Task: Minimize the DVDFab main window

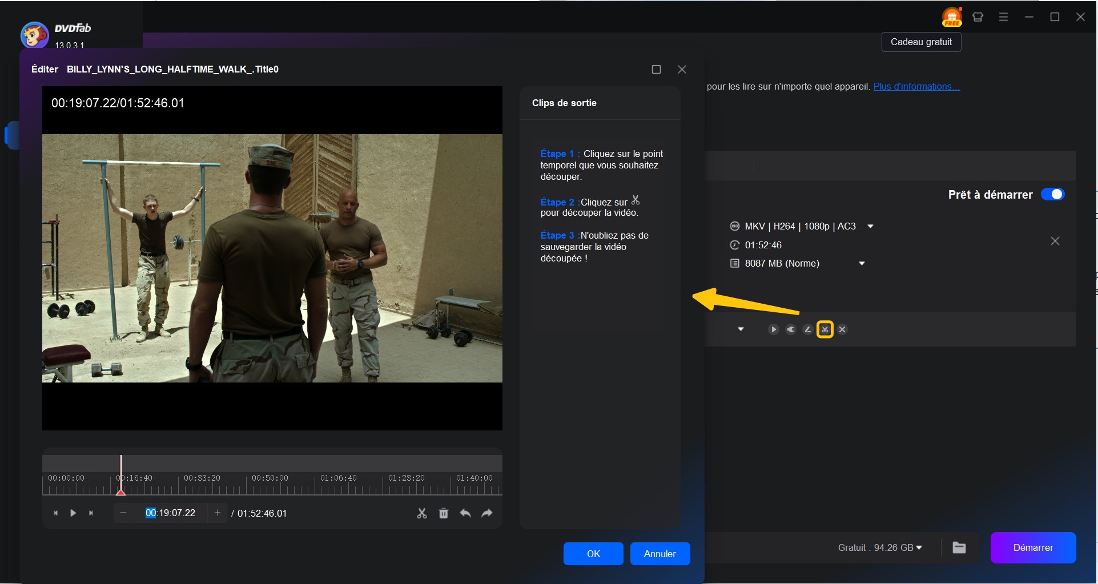Action: [1029, 17]
